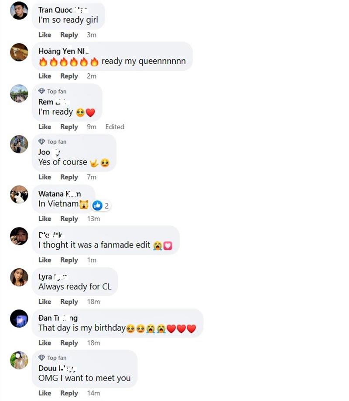
Task: Click Hoàng Yen's profile avatar
Action: point(19,52)
